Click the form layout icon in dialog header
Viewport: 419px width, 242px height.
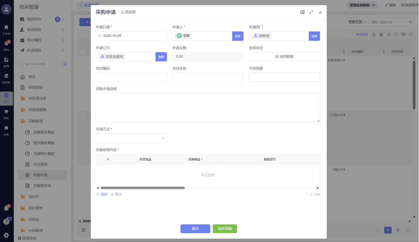click(x=303, y=12)
